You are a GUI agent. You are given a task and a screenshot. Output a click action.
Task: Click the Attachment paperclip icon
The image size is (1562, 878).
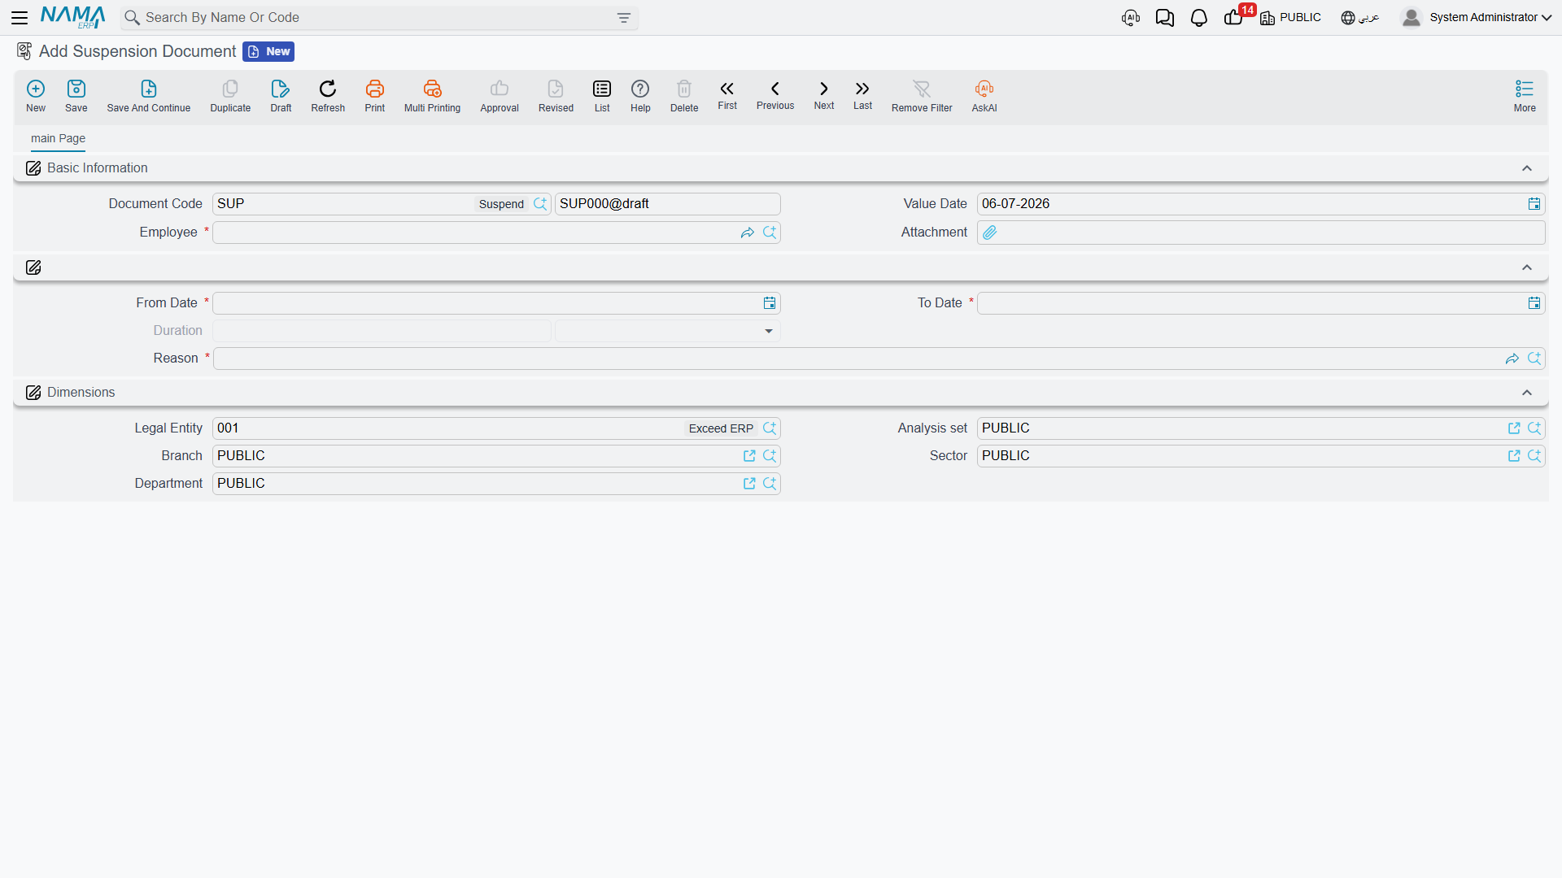click(989, 233)
